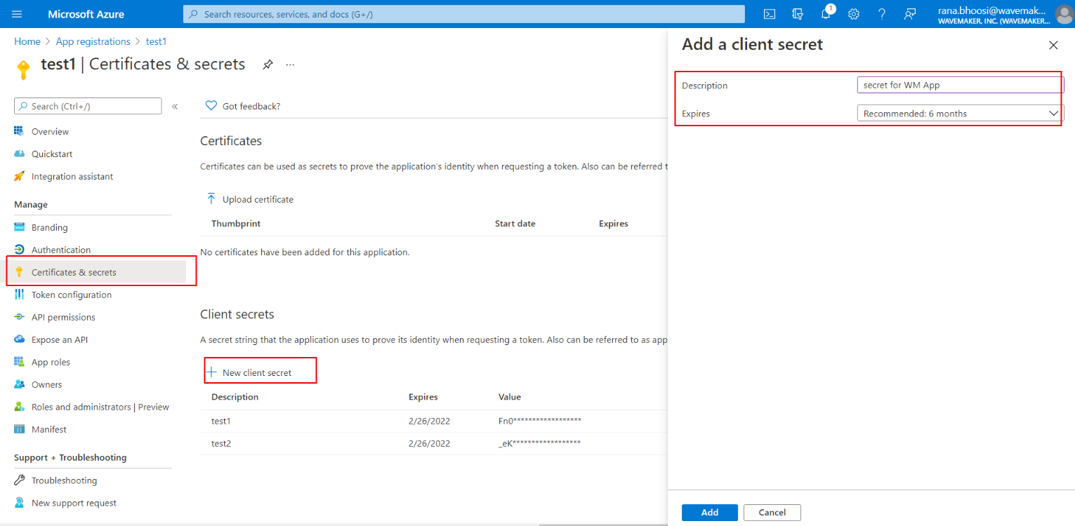The height and width of the screenshot is (526, 1075).
Task: Cancel adding the client secret
Action: click(x=772, y=512)
